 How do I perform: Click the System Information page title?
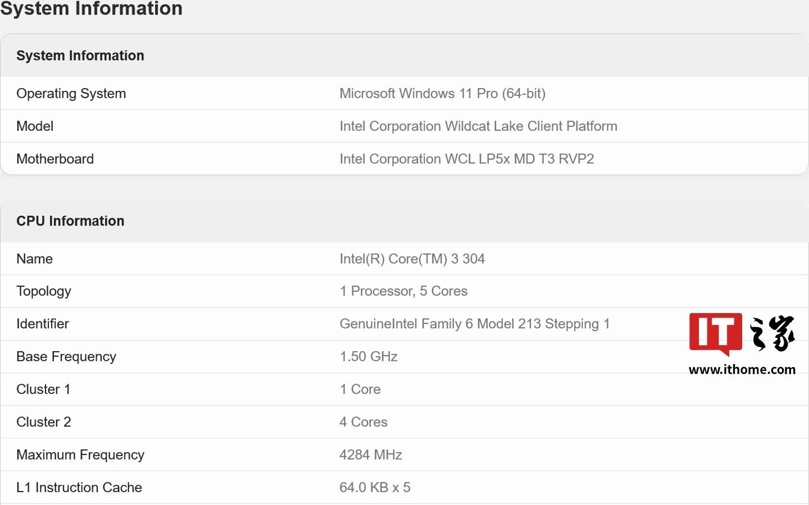(92, 9)
